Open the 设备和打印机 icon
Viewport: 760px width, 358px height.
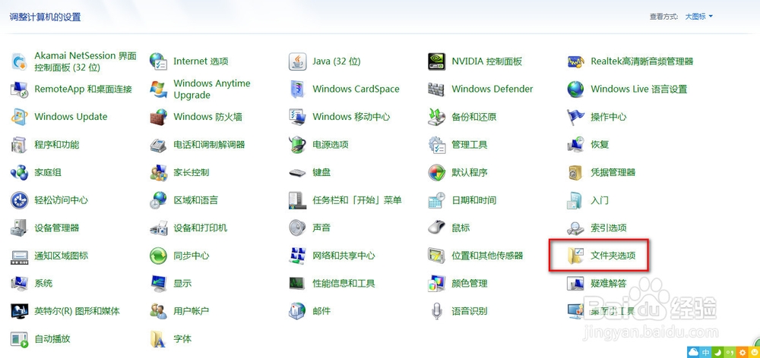[159, 228]
